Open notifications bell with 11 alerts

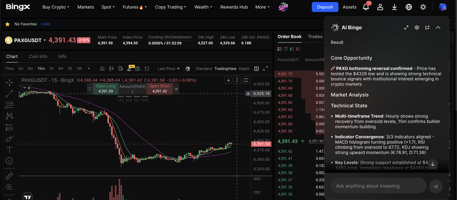[x=366, y=7]
